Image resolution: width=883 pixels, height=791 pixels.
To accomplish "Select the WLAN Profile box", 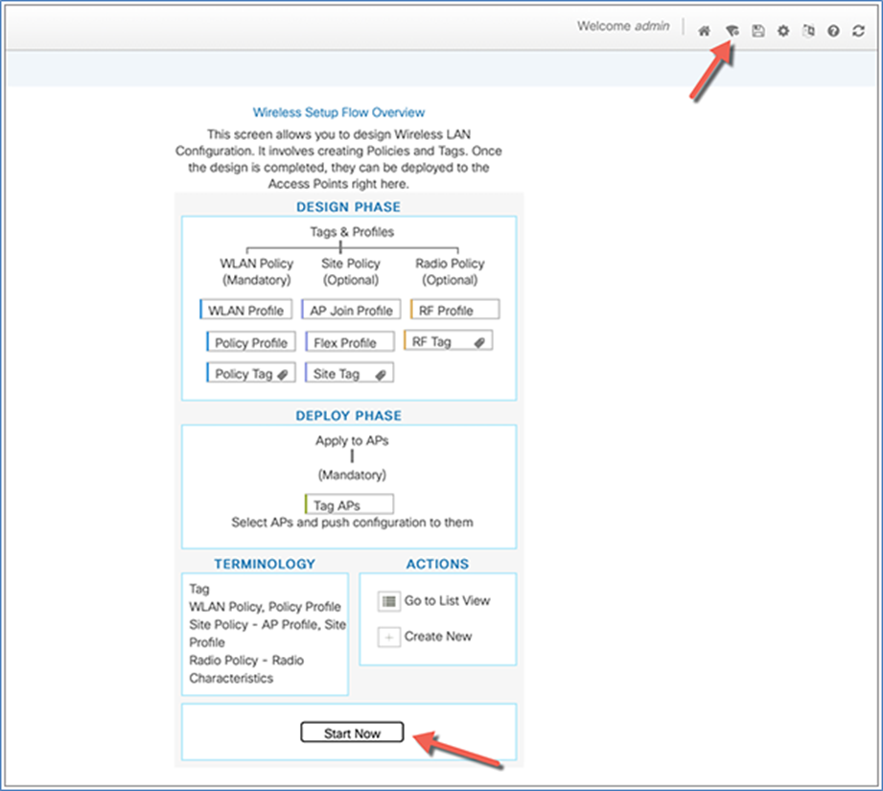I will tap(246, 310).
